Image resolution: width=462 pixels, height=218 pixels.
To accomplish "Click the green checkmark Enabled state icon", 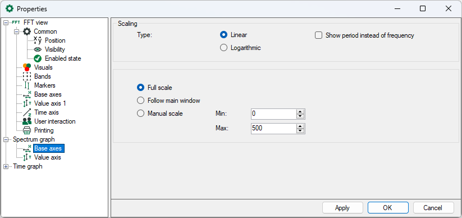I will click(38, 58).
